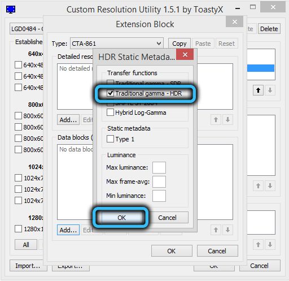This screenshot has height=281, width=289.
Task: Click Cancel in the HDR Static Metadata dialog
Action: 167,218
